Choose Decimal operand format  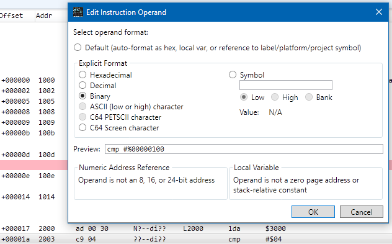(x=82, y=85)
